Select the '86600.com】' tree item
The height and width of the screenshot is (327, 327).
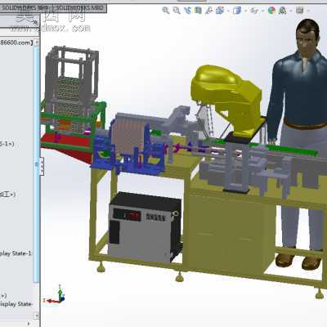pyautogui.click(x=16, y=43)
